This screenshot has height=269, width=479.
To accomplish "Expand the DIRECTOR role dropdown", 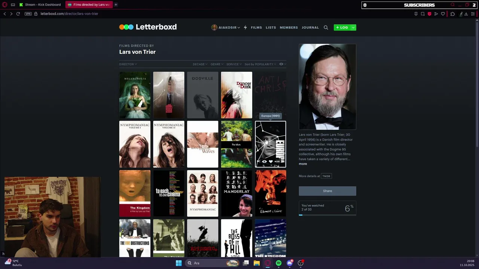I will coord(128,64).
